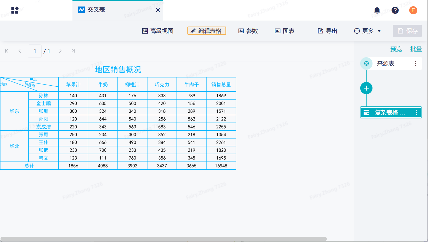Open the 来源表 more options menu

[416, 63]
